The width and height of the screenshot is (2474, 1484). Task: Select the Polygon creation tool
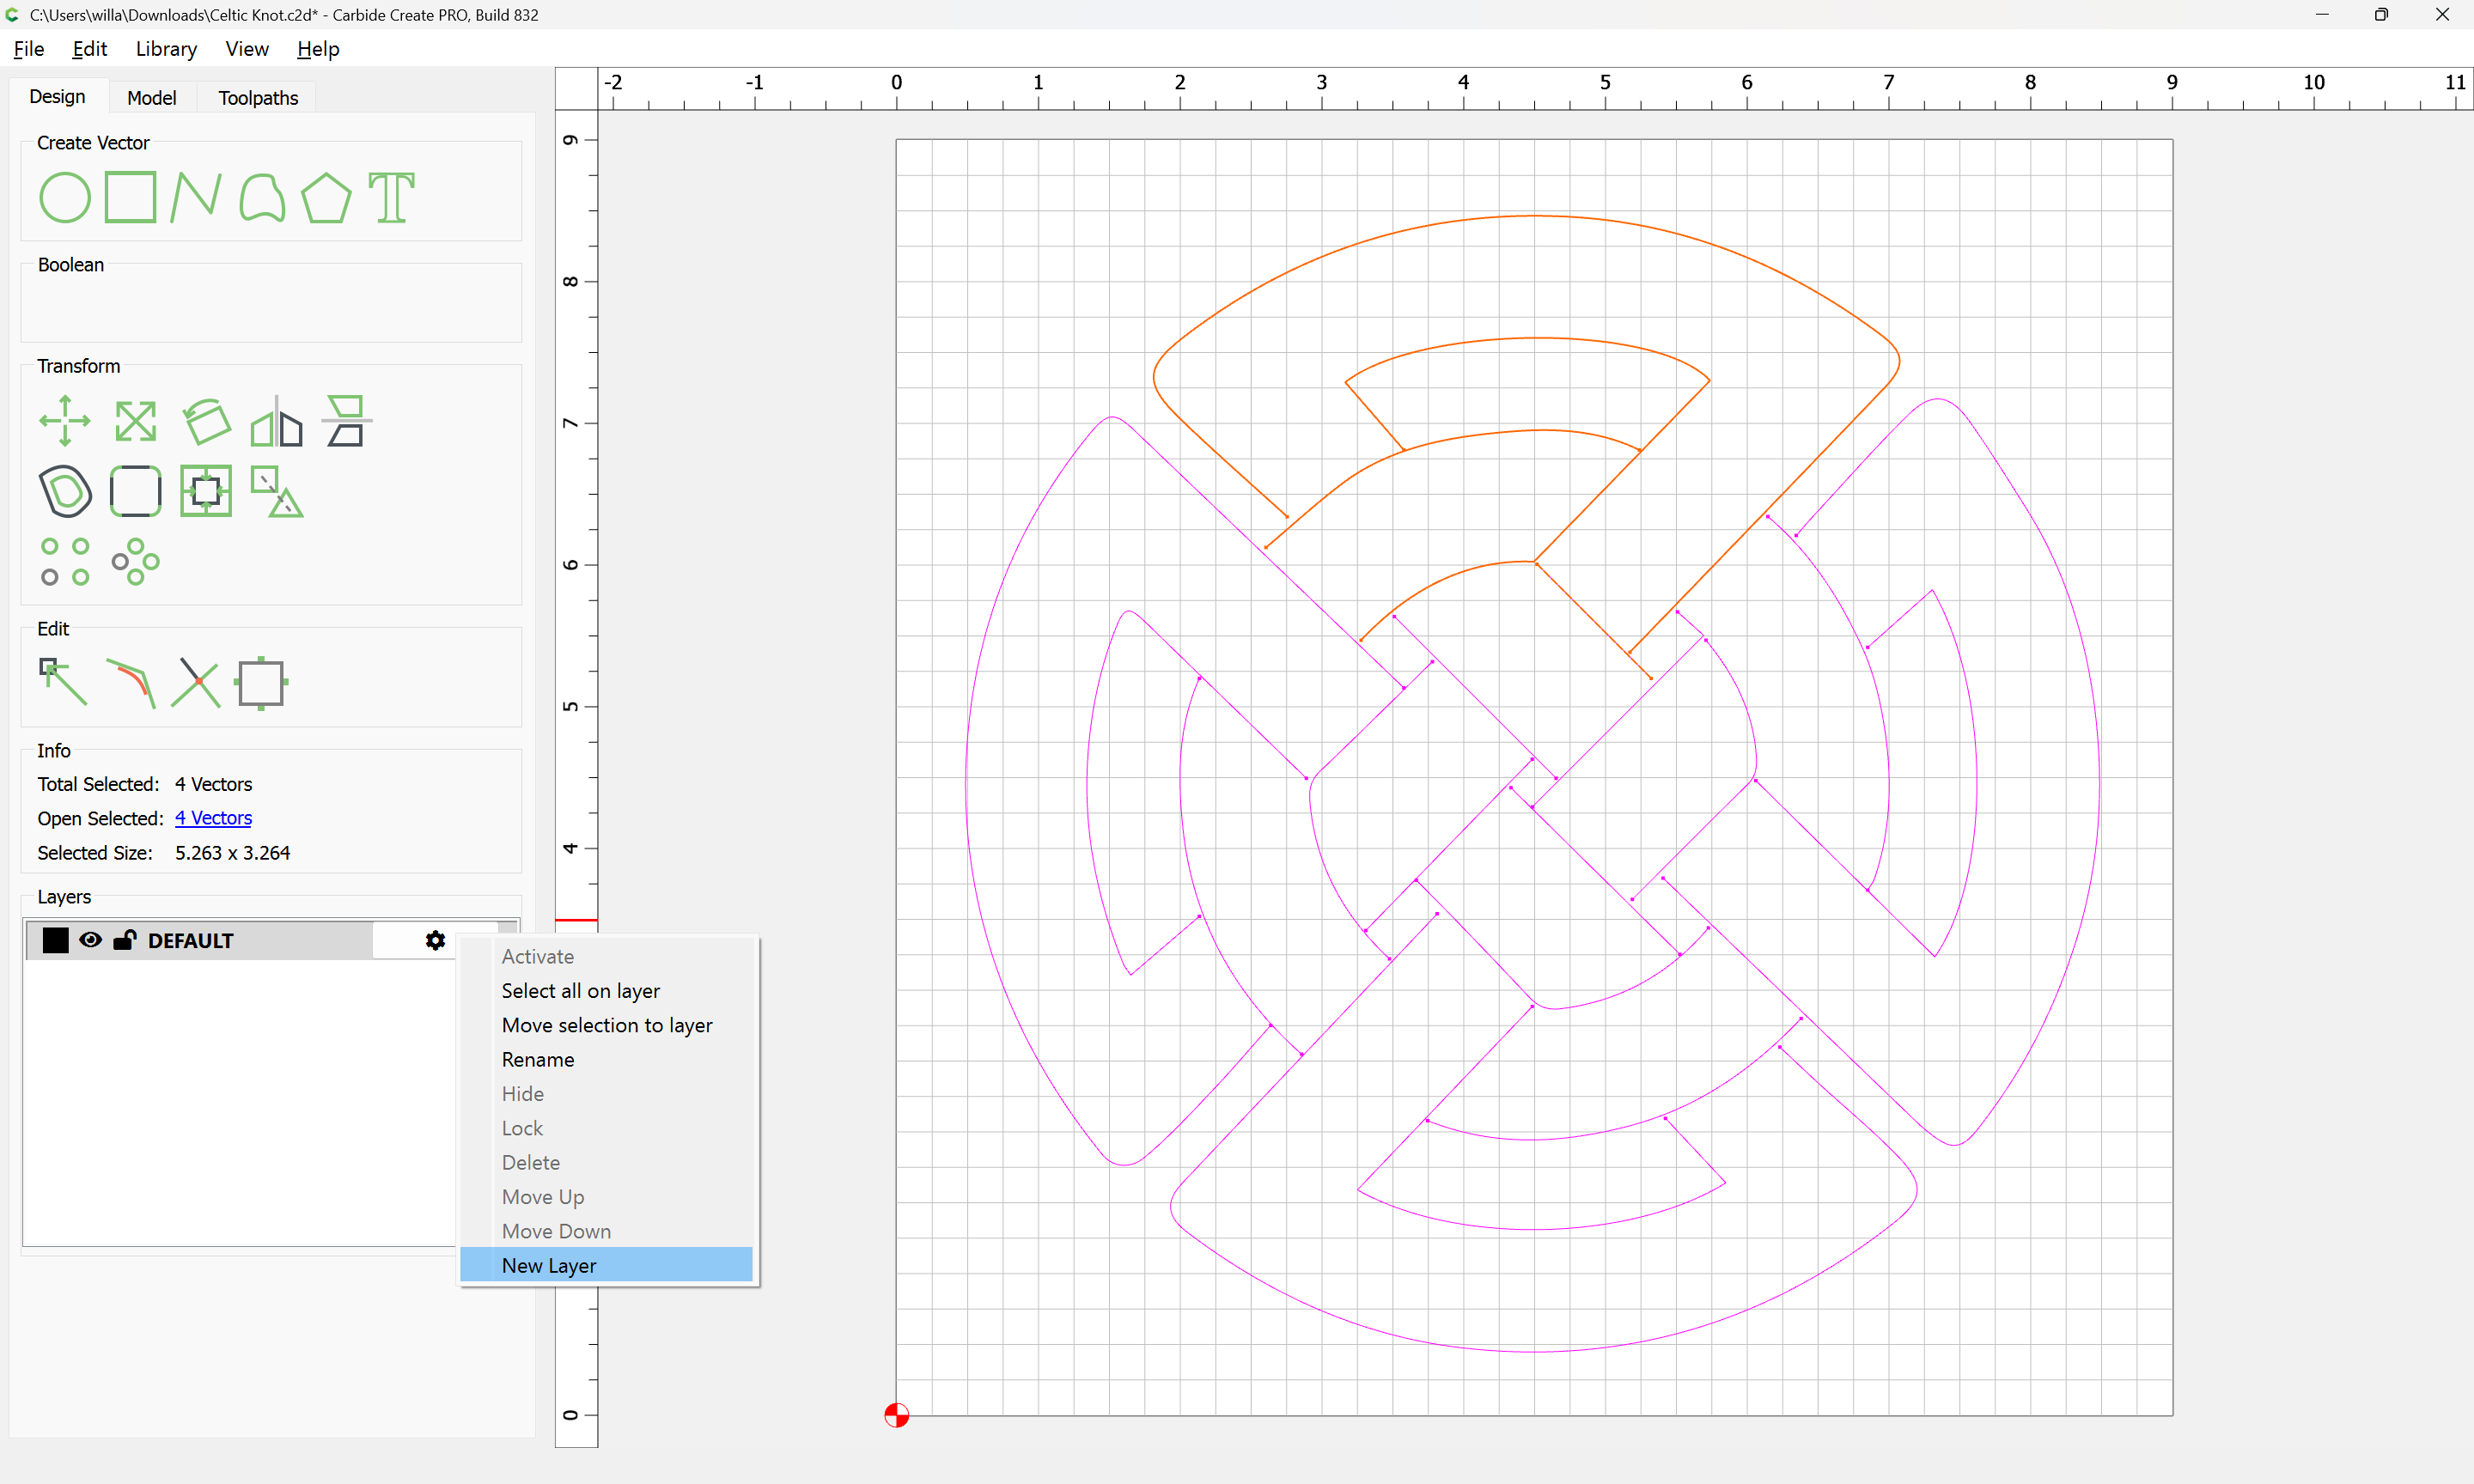[x=326, y=197]
